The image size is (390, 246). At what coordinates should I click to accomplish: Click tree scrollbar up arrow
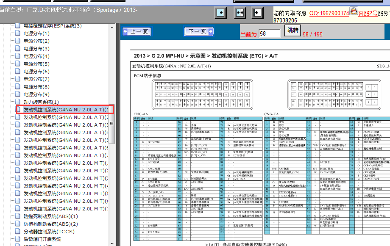[x=112, y=28]
